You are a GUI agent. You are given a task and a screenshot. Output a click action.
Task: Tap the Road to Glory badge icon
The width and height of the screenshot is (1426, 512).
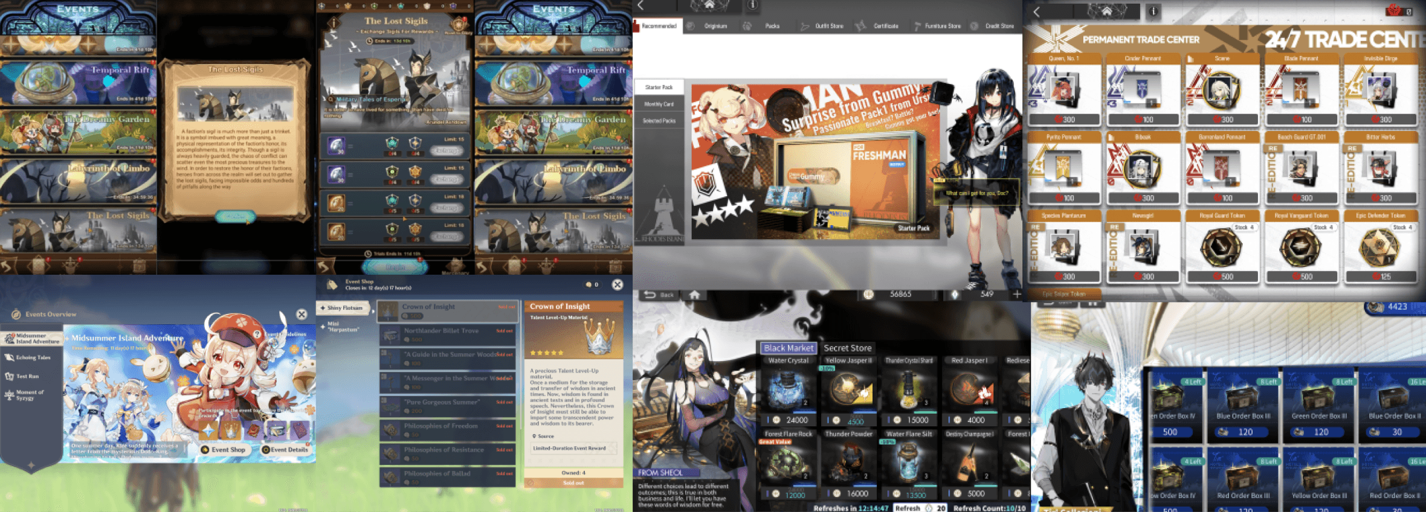click(x=459, y=25)
